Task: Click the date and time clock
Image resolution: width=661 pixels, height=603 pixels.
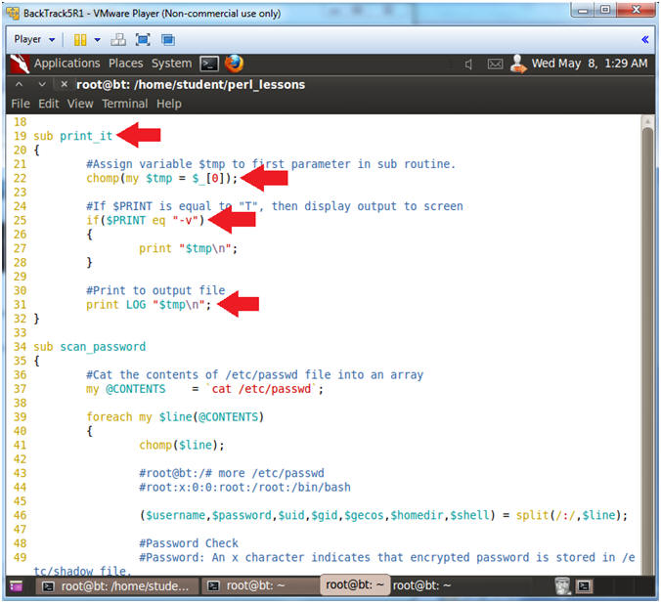Action: tap(590, 64)
